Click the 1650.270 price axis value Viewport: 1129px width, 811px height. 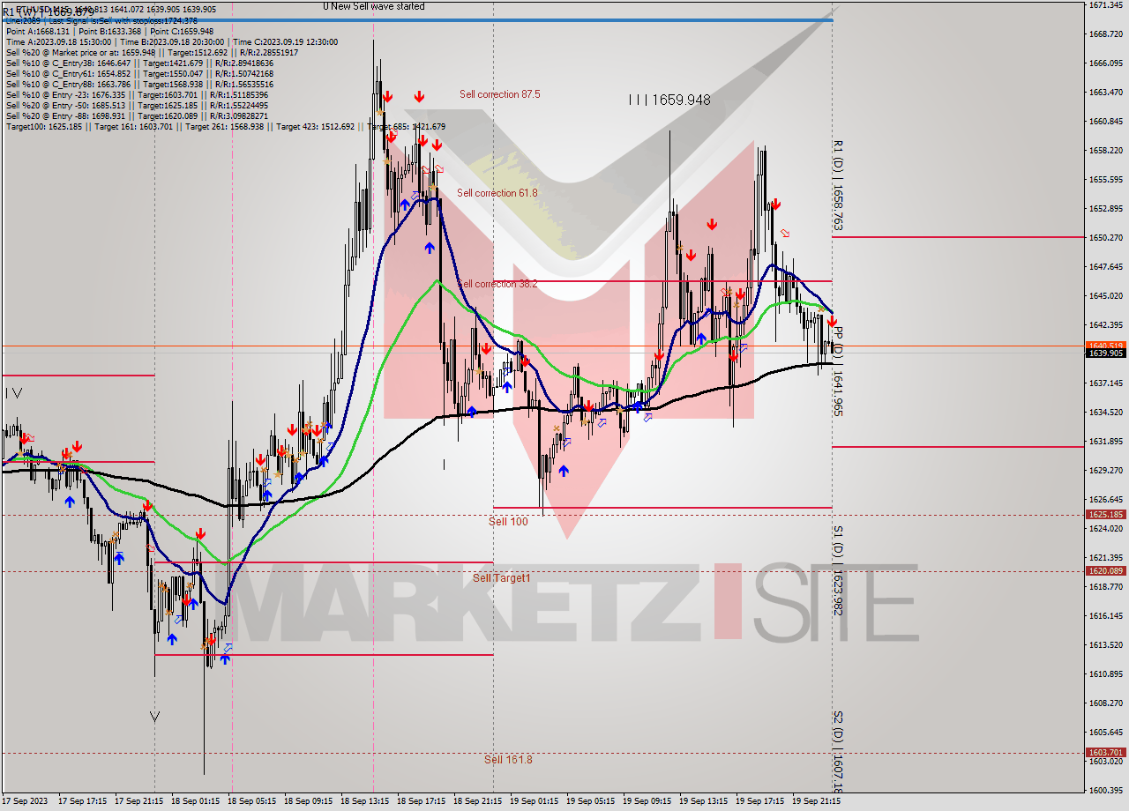(x=1105, y=238)
